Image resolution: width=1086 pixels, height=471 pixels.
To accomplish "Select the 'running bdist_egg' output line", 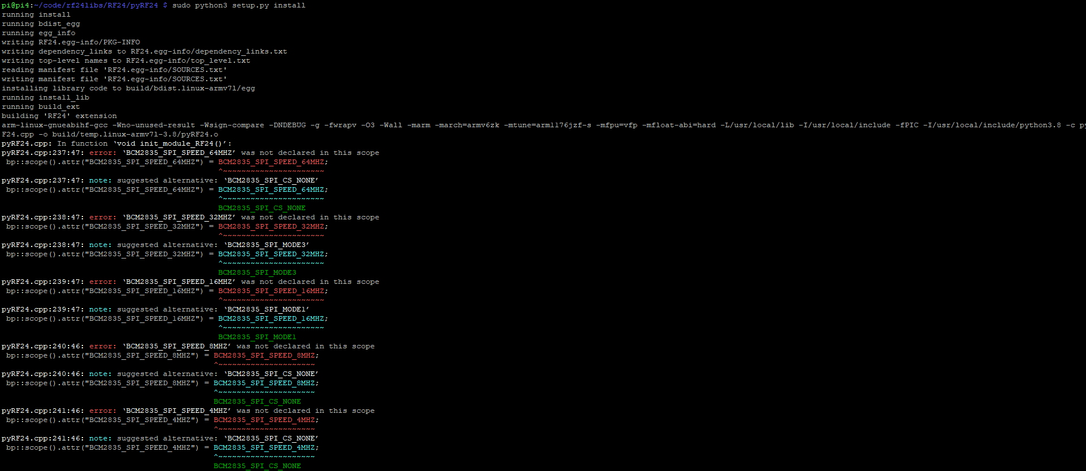I will (x=41, y=24).
